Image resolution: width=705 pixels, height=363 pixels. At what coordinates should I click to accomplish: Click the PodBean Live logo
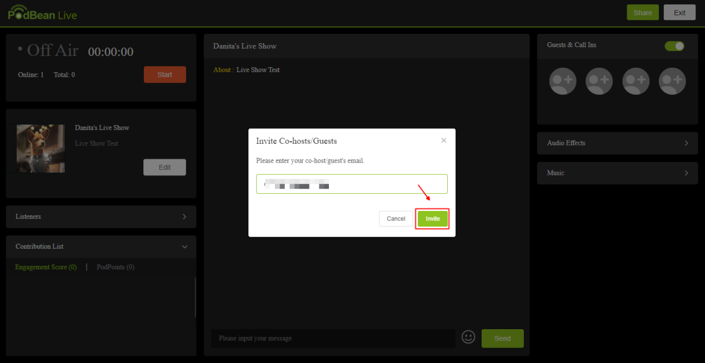click(x=41, y=12)
